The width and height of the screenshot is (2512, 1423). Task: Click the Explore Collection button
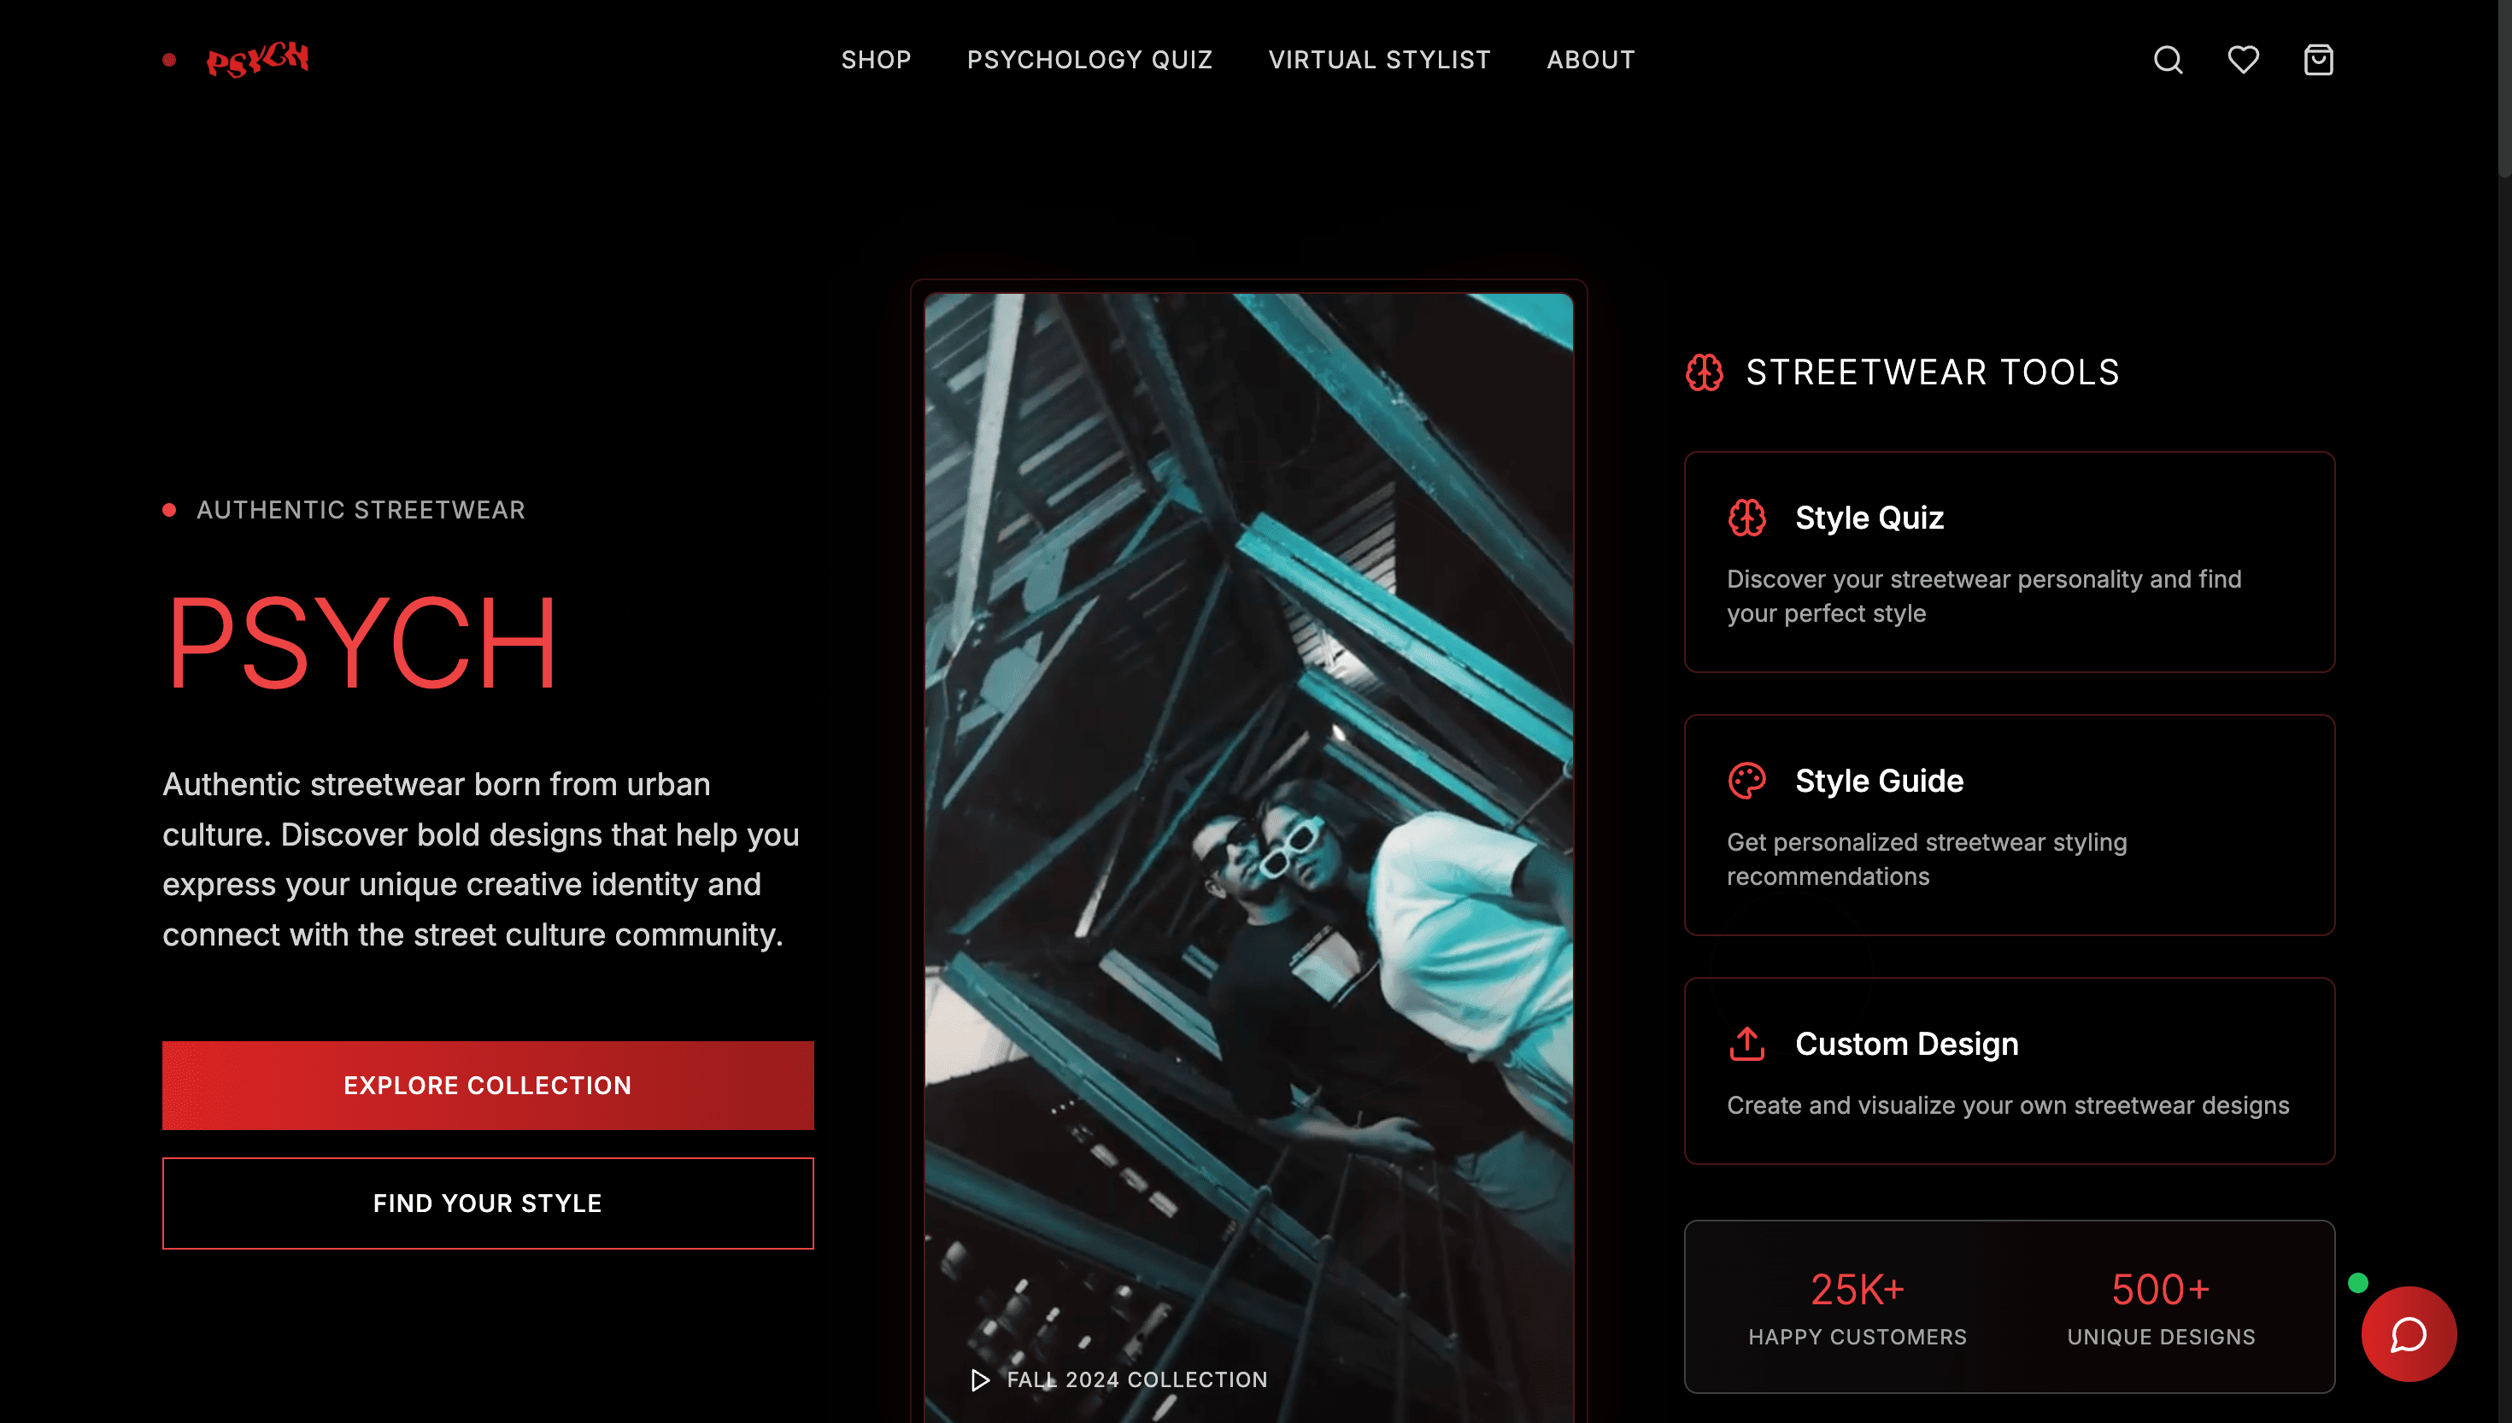(x=488, y=1085)
